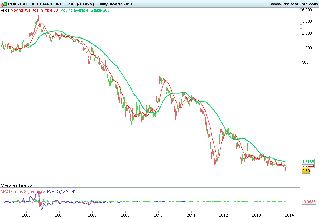The height and width of the screenshot is (218, 319).
Task: Click the 3,500 price axis label
Action: (x=307, y=21)
